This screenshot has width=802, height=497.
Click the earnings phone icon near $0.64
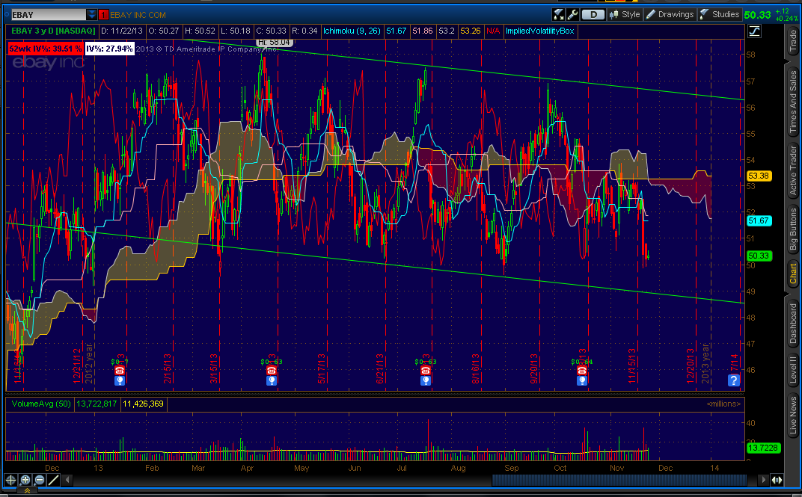[582, 371]
